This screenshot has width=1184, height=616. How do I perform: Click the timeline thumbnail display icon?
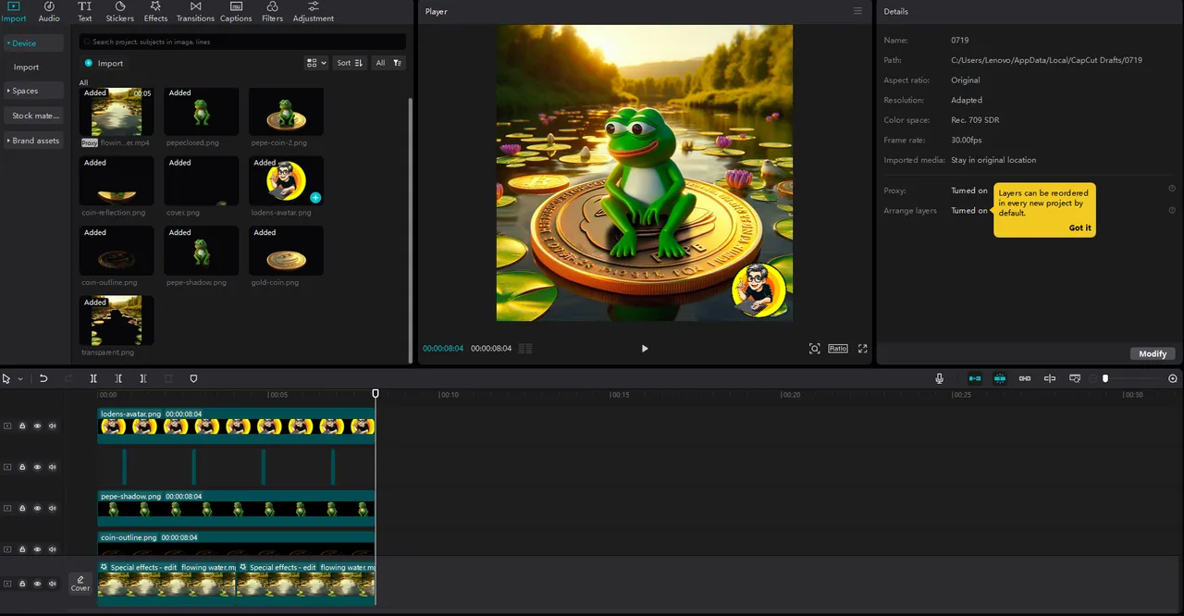[x=1075, y=378]
